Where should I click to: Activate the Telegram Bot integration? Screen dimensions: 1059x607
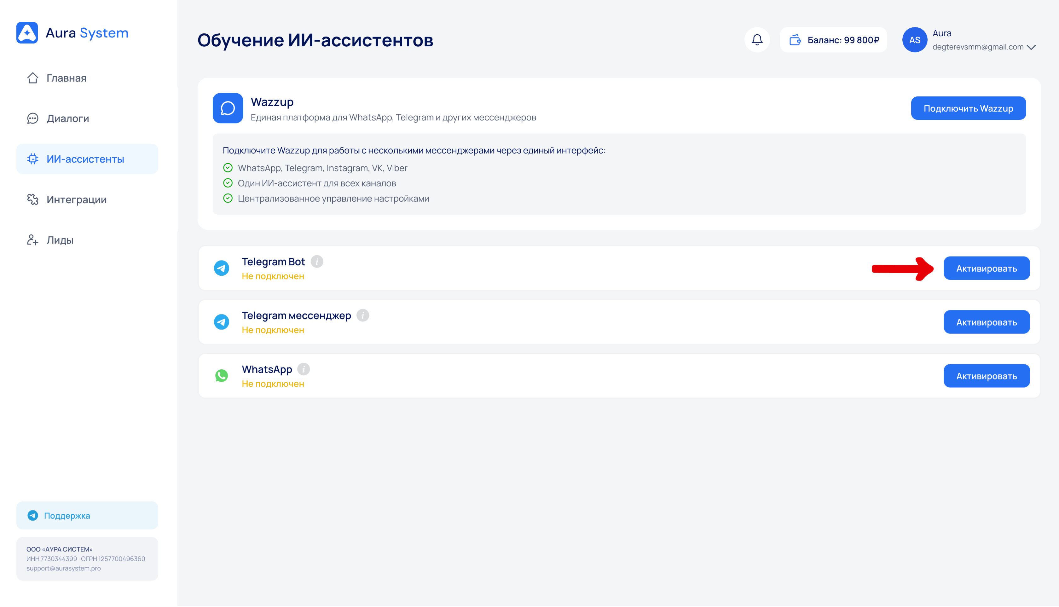986,269
